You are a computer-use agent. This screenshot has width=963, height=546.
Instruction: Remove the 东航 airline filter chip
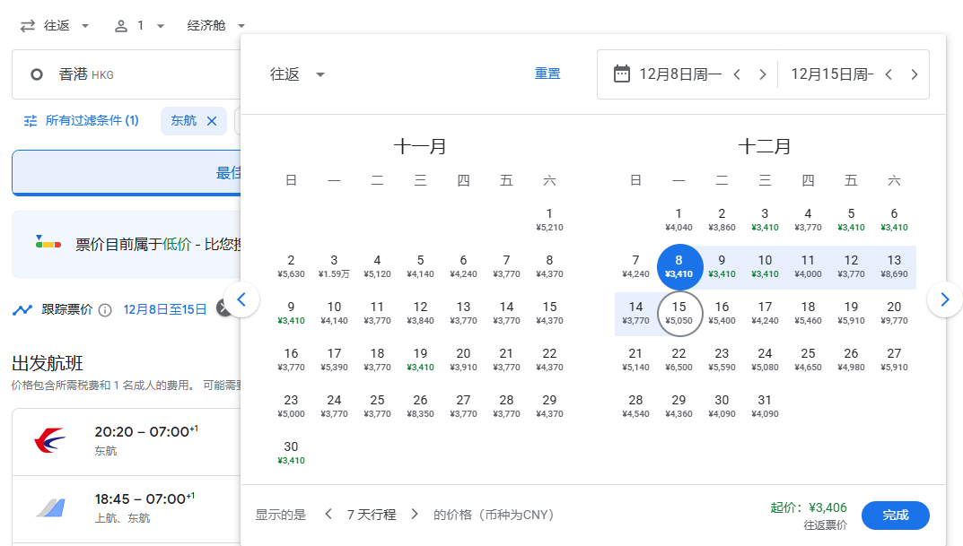coord(212,121)
